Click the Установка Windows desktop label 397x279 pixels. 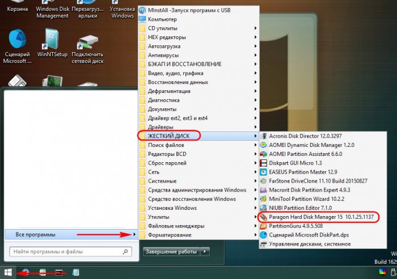pos(123,12)
